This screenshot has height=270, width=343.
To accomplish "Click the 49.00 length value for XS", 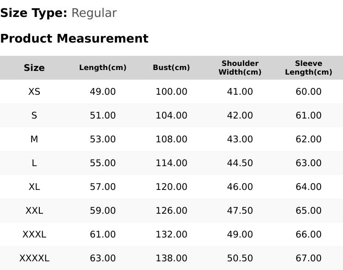I will pyautogui.click(x=103, y=92).
